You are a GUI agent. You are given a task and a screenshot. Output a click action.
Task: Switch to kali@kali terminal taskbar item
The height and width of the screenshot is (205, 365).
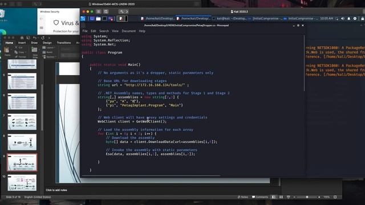coord(229,19)
